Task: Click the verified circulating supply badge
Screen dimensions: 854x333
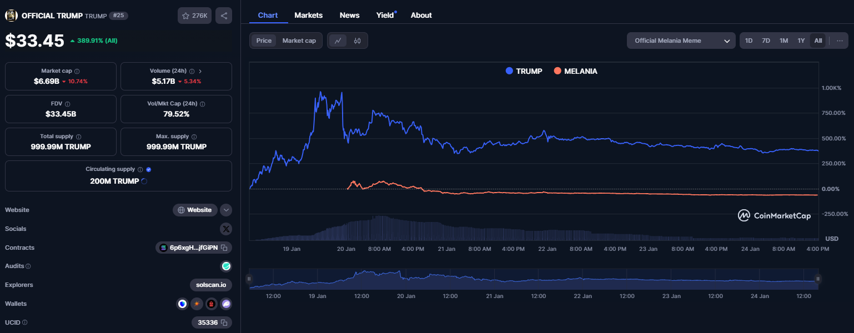Action: (x=148, y=169)
